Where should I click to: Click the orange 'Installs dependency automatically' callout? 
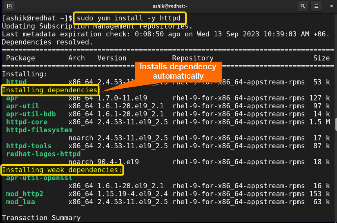click(x=178, y=71)
